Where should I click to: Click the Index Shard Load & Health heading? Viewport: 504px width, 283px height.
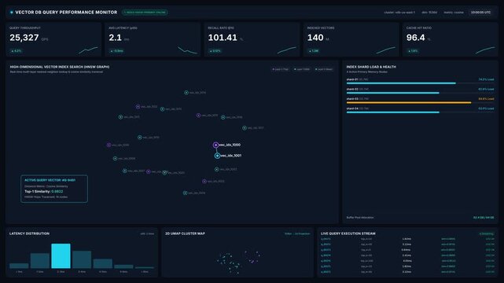[371, 67]
